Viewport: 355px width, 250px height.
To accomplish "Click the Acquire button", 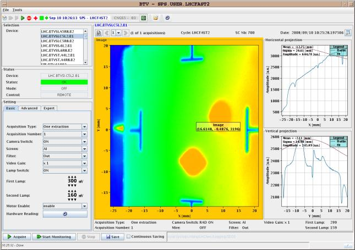I will coord(17,237).
